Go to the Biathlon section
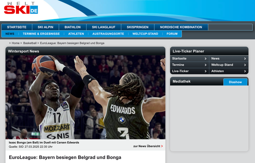255x163 pixels. [73, 27]
